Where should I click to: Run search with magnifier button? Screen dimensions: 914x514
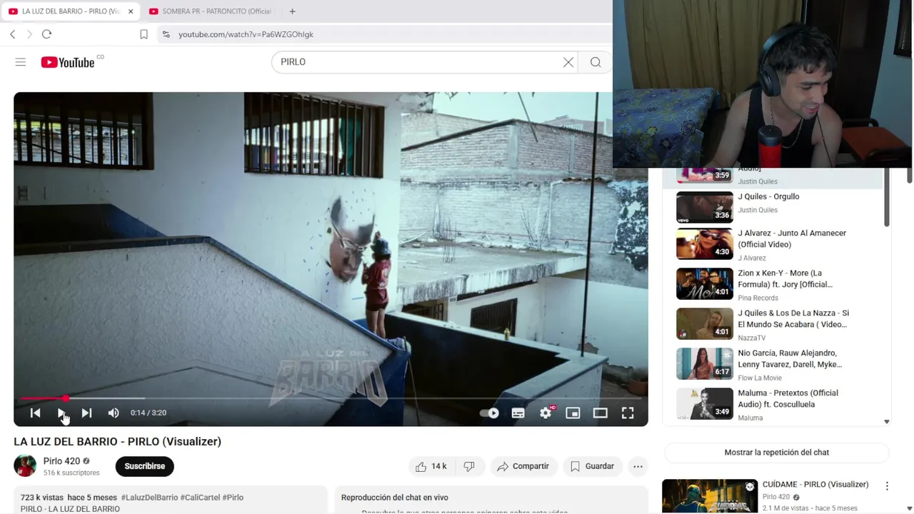click(x=596, y=62)
